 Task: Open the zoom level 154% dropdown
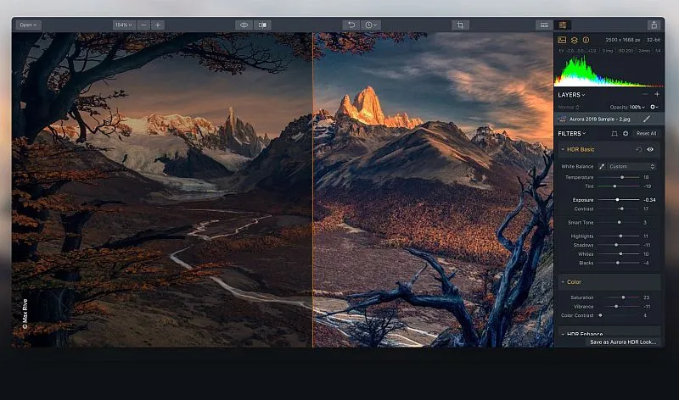pos(123,25)
